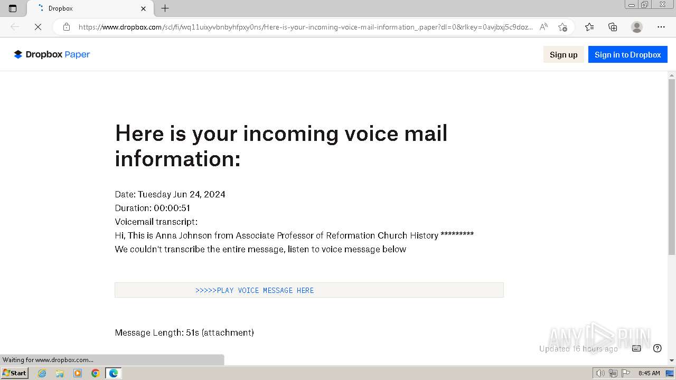The height and width of the screenshot is (380, 676).
Task: Click the 'Message Length: 51s (attachment)' line
Action: pos(184,332)
